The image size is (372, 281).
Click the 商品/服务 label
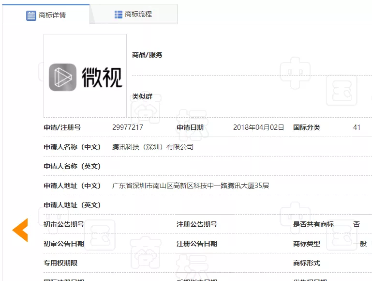[x=147, y=55]
